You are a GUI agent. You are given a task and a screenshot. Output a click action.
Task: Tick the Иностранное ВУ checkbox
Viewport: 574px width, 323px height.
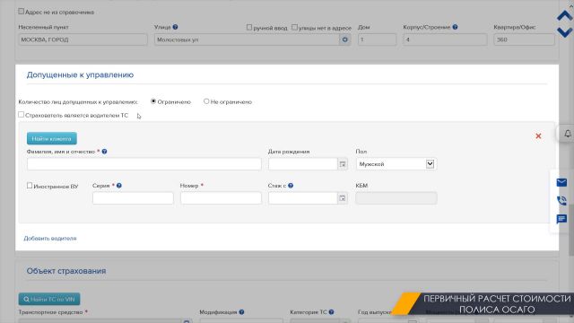click(30, 186)
